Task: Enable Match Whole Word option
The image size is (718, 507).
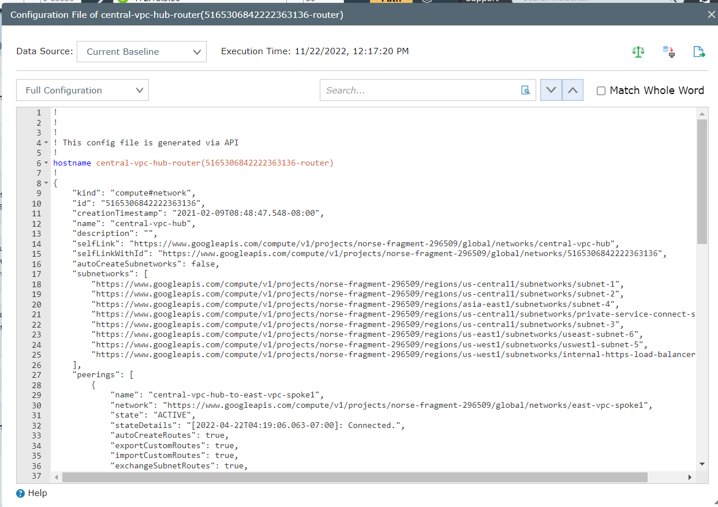Action: coord(601,91)
